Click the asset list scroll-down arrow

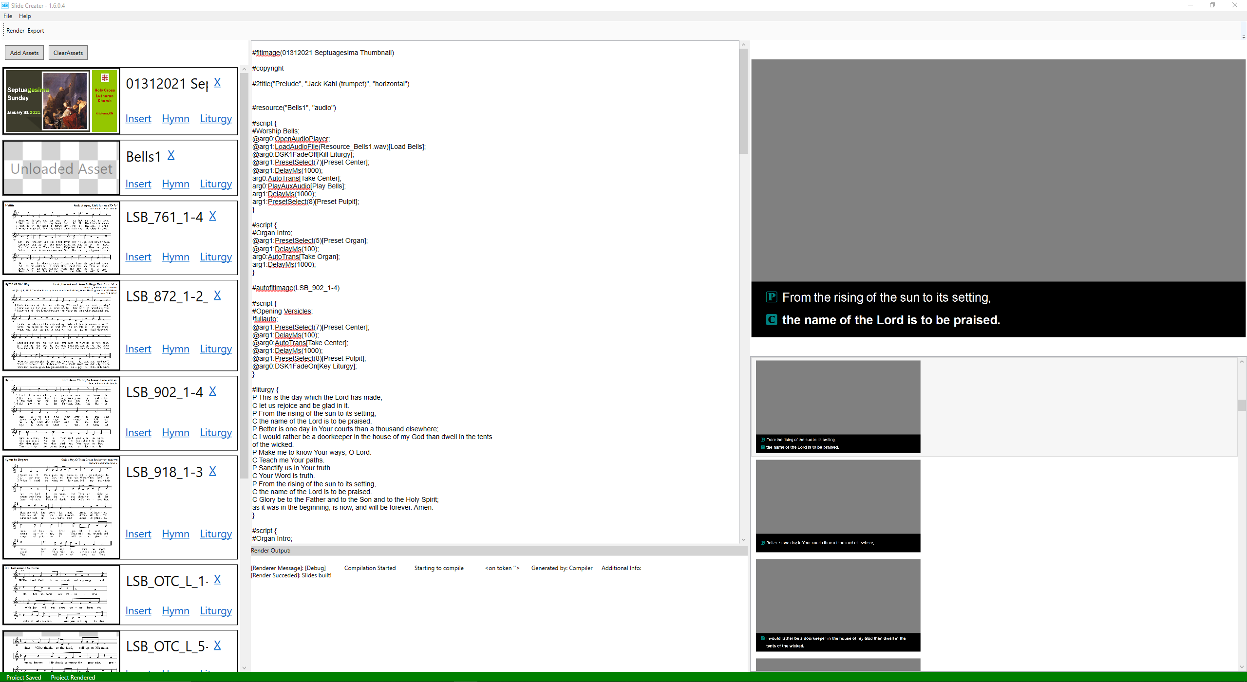coord(244,668)
